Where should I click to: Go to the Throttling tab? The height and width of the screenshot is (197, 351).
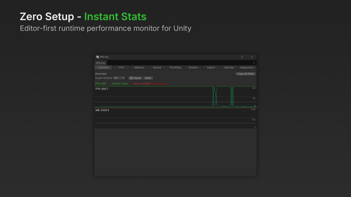point(175,67)
